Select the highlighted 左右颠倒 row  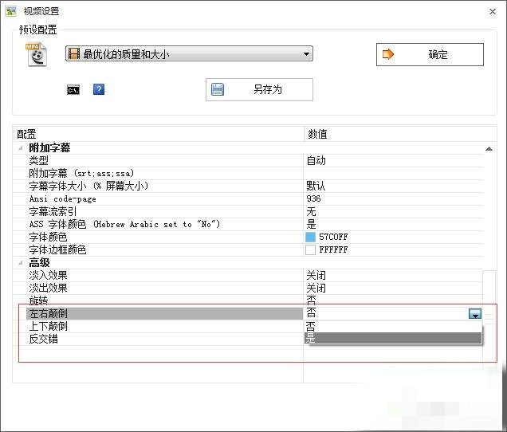click(x=164, y=313)
